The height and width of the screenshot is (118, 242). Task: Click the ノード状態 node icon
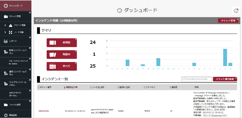point(10,32)
